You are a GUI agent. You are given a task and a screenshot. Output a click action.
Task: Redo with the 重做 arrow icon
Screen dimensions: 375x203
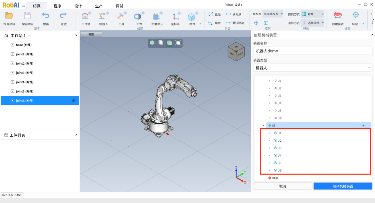63,15
